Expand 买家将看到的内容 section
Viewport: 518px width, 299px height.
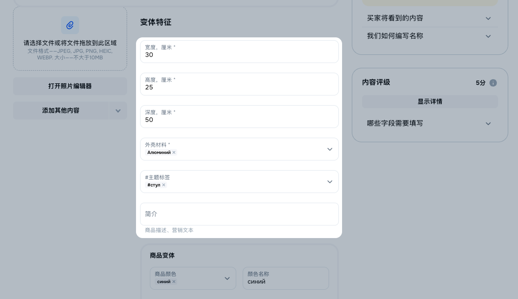(x=488, y=18)
